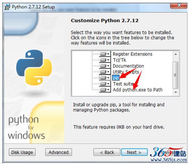This screenshot has width=189, height=164.
Task: Click the Python installer icon in title bar
Action: point(7,7)
